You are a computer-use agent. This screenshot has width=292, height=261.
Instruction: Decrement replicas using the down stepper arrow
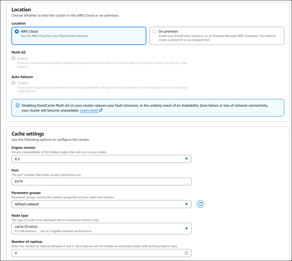click(186, 254)
